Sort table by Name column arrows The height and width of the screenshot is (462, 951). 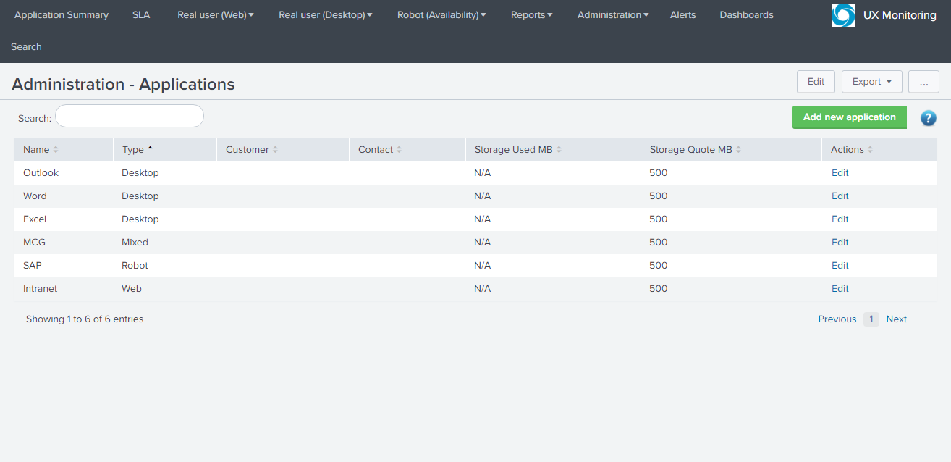pos(56,150)
